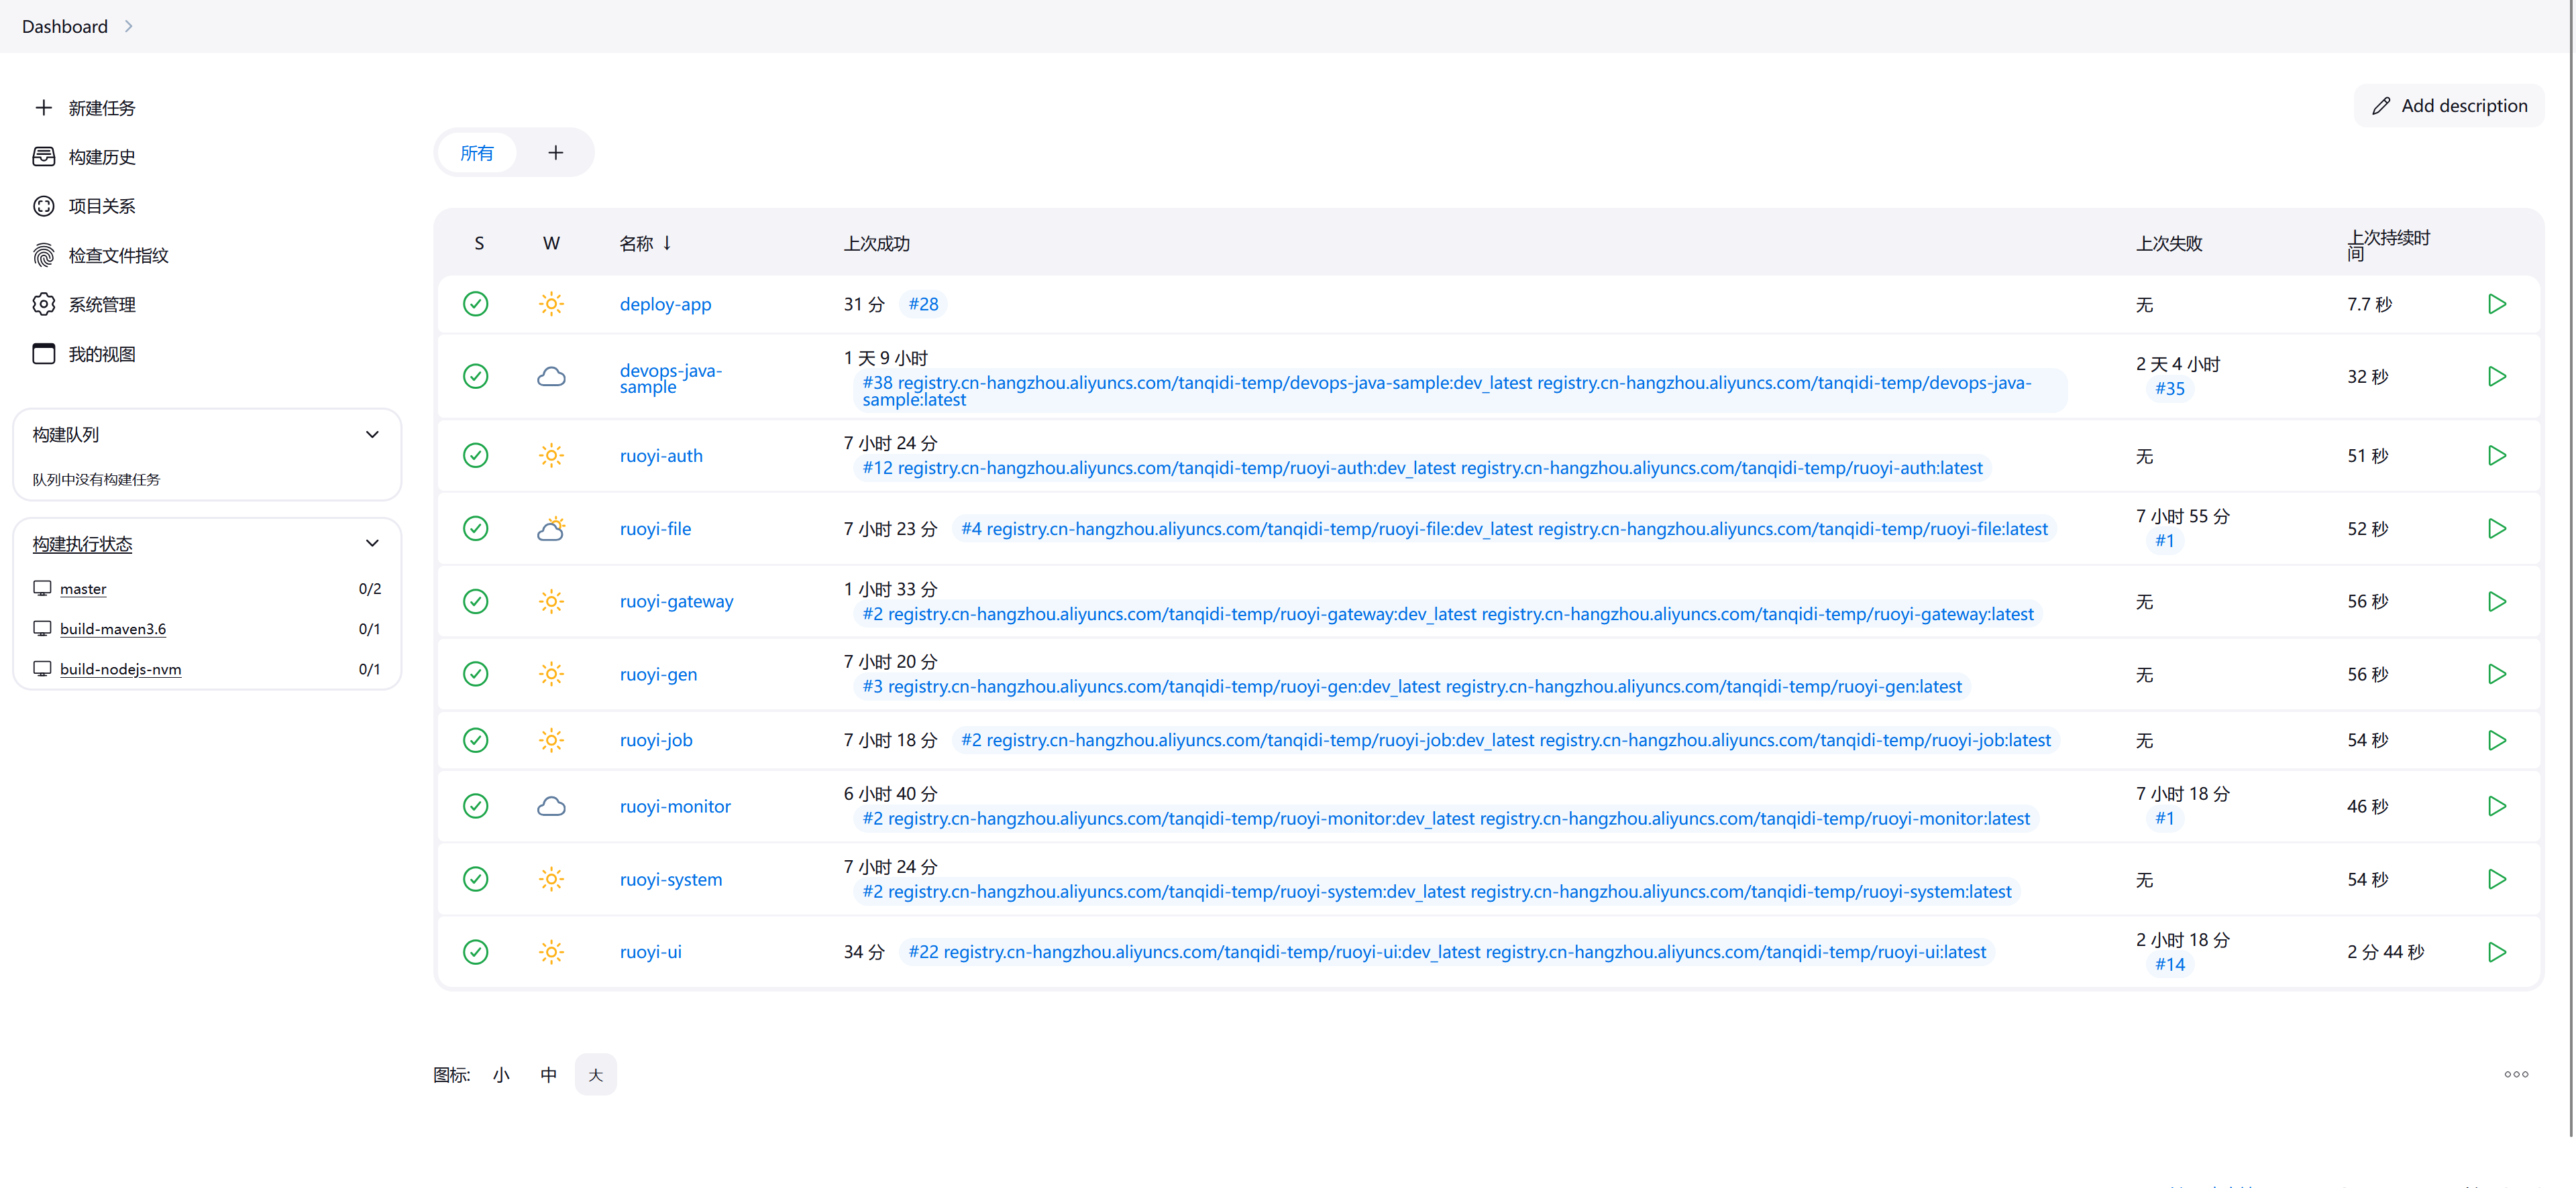Add a new view tab
Image resolution: width=2576 pixels, height=1188 pixels.
(556, 153)
